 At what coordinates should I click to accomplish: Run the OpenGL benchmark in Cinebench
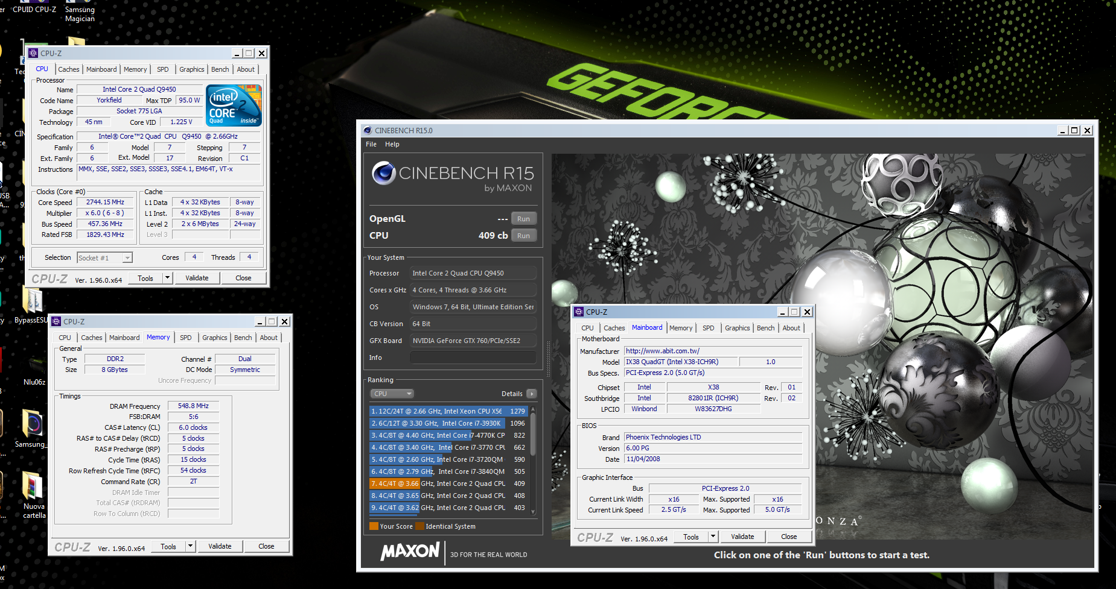tap(523, 219)
